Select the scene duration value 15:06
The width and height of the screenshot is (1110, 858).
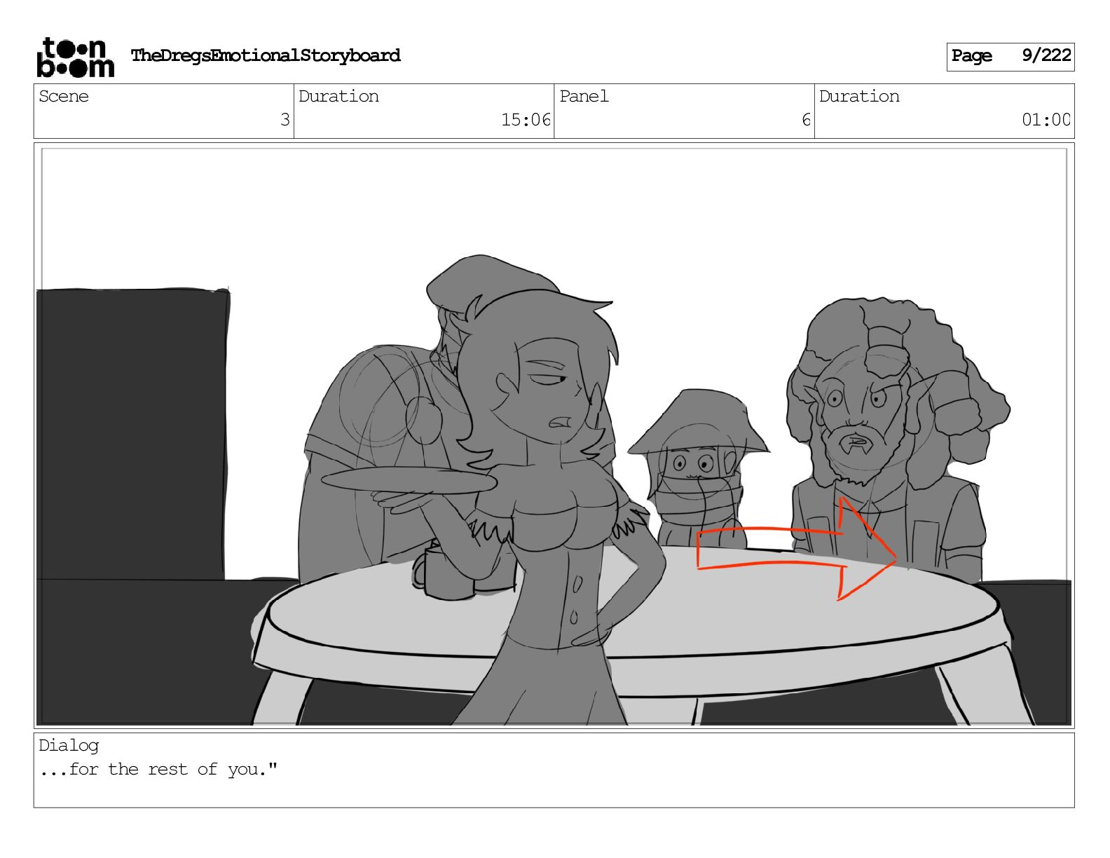(526, 120)
